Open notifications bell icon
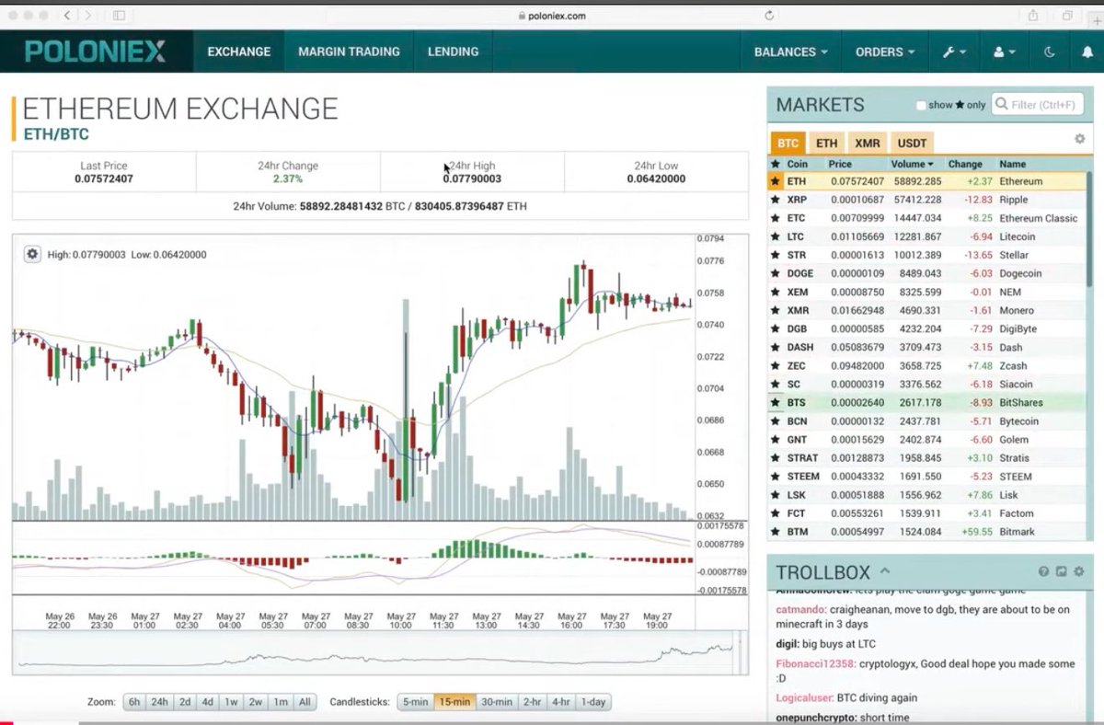The image size is (1104, 725). [1087, 52]
